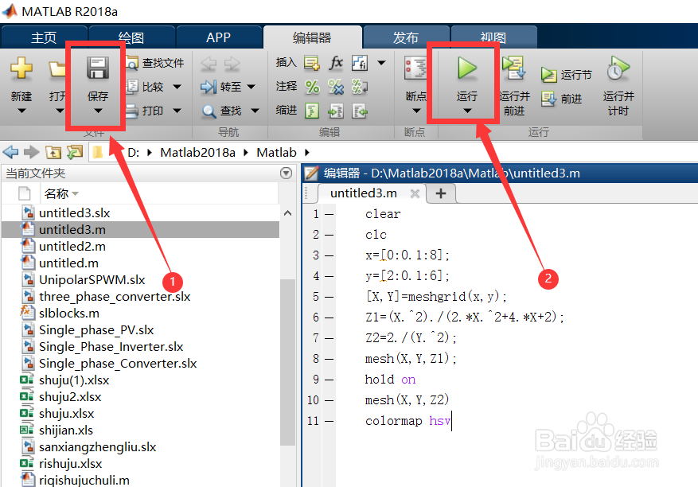The image size is (698, 487).
Task: Select the Editor (编辑器) tab
Action: 312,38
